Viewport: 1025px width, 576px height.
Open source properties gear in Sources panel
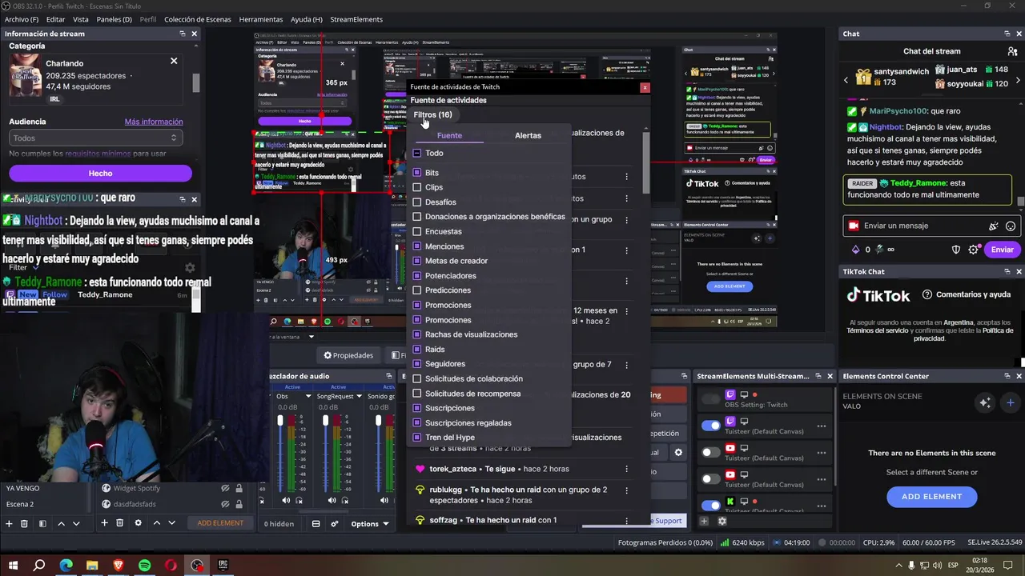138,523
